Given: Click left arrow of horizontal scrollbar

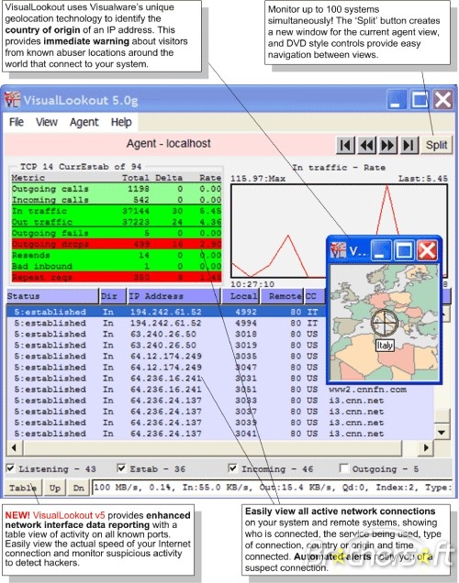Looking at the screenshot, I should [x=15, y=447].
